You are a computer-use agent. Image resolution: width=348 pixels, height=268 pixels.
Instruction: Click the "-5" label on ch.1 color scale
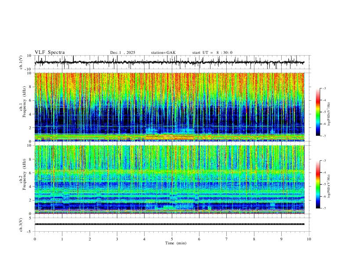[x=324, y=112]
